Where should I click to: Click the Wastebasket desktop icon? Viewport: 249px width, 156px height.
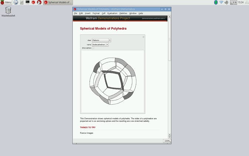(8, 11)
